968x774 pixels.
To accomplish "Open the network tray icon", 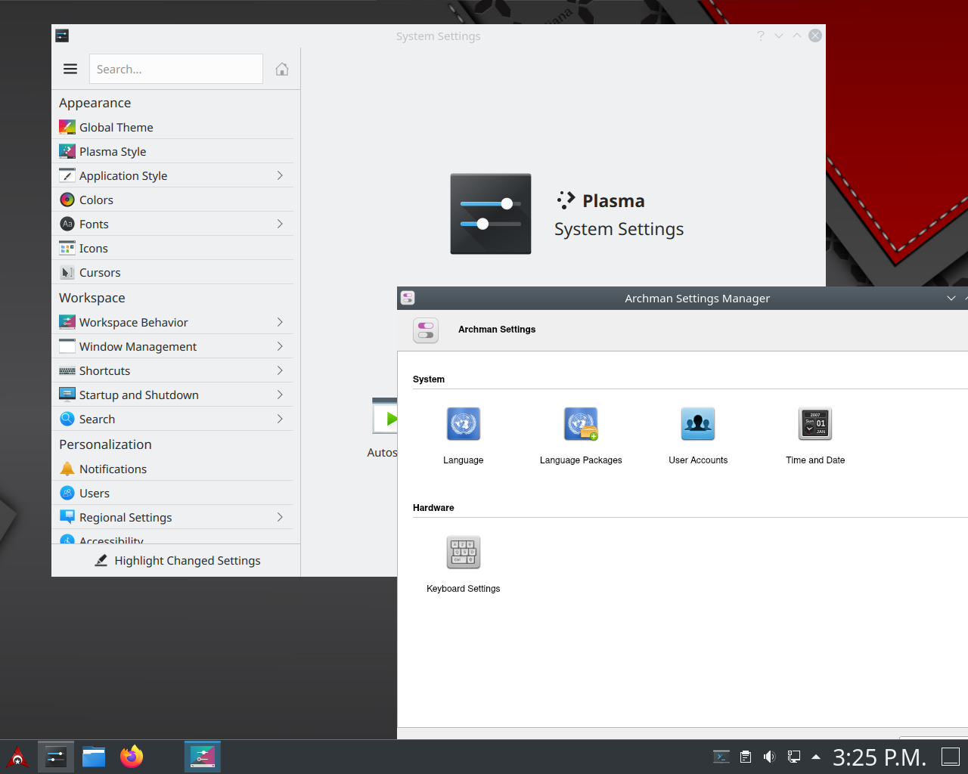I will [x=794, y=757].
